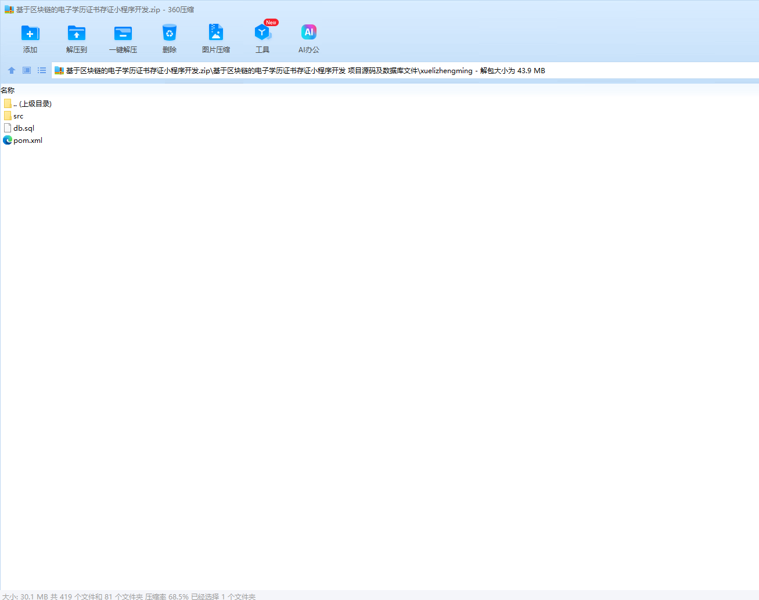
Task: Click the db.sql document icon
Action: pyautogui.click(x=8, y=128)
